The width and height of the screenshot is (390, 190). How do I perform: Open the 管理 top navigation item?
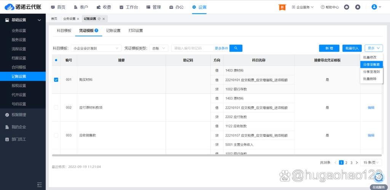(154, 7)
